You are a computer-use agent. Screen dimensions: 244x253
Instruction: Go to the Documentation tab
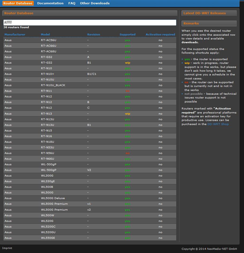pyautogui.click(x=50, y=3)
